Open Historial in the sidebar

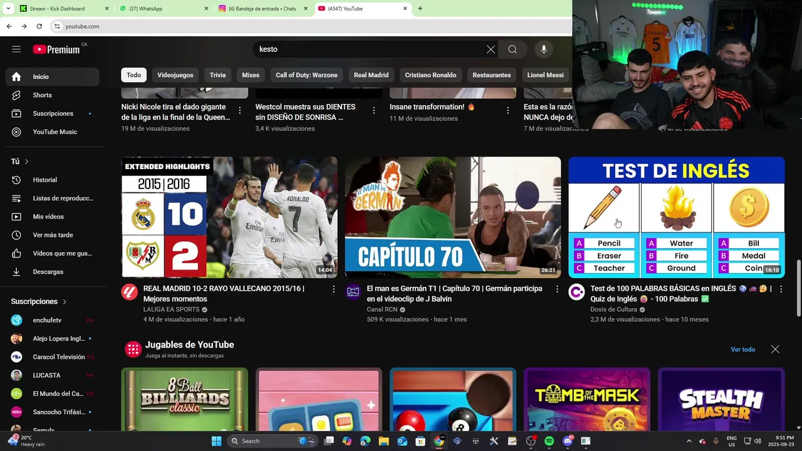pos(53,180)
